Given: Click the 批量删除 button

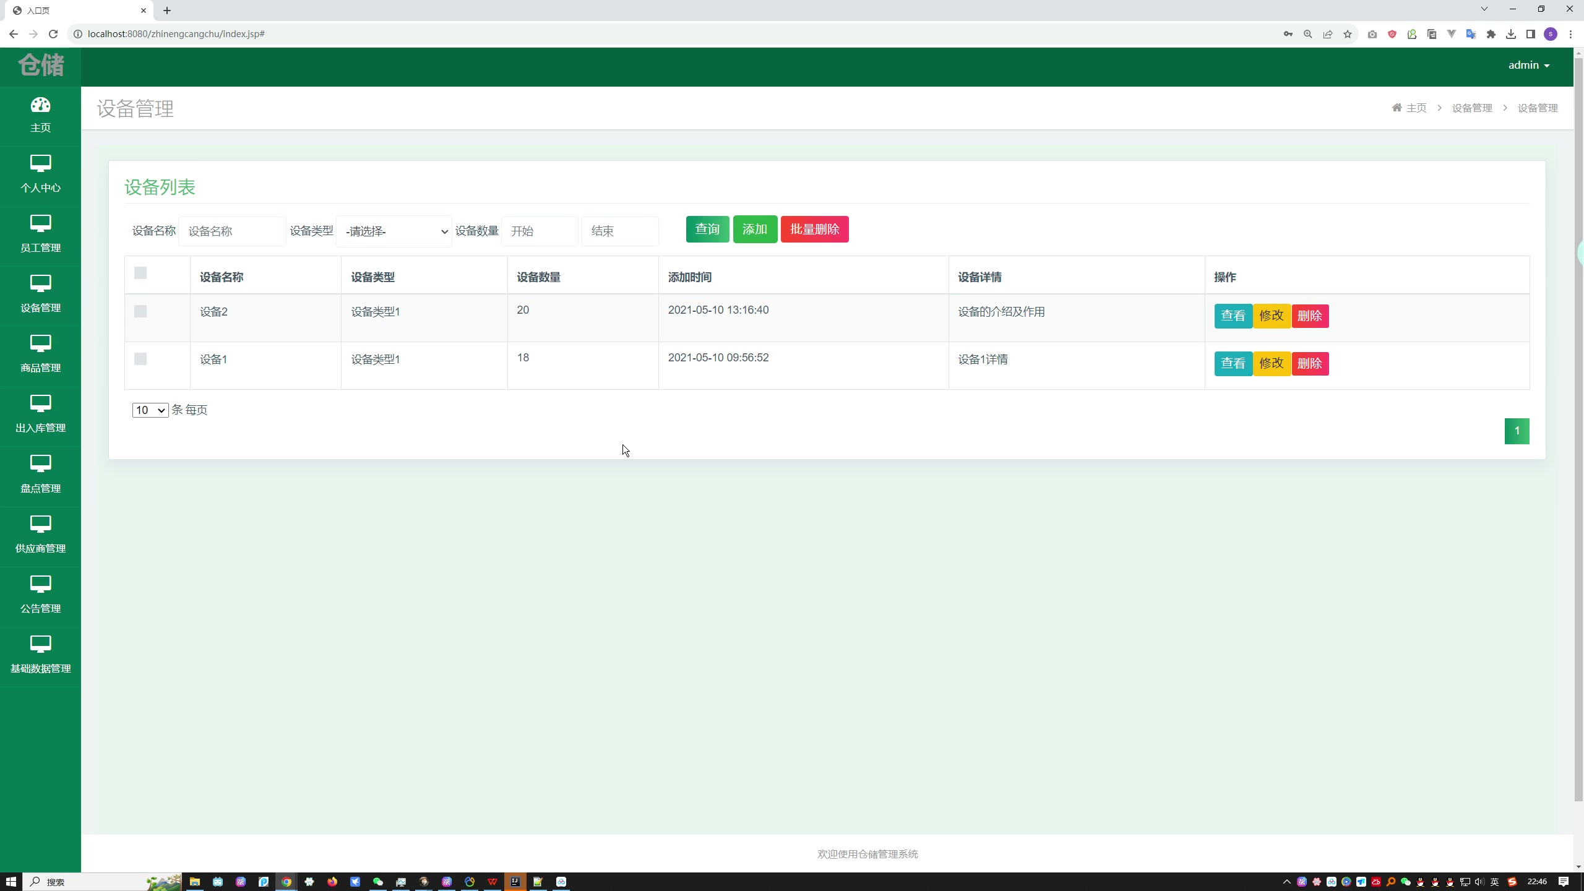Looking at the screenshot, I should pos(814,230).
